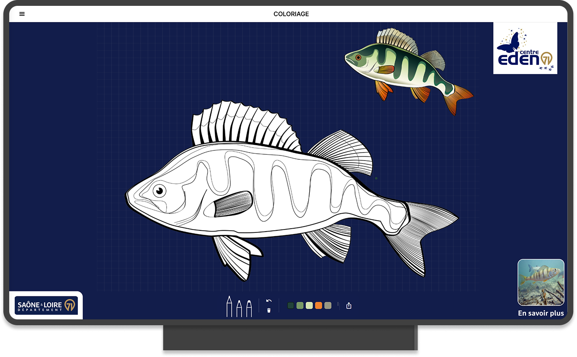
Task: Select the fine-tip pen tool
Action: 229,306
